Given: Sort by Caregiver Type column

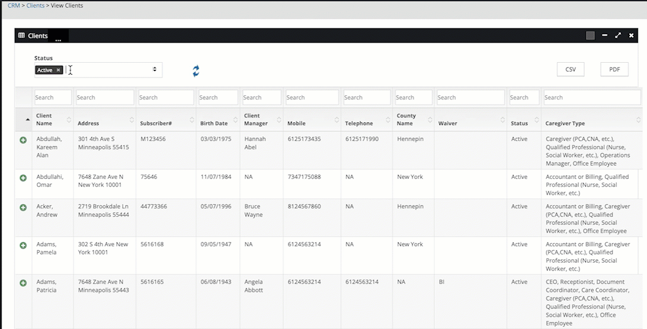Looking at the screenshot, I should point(592,120).
